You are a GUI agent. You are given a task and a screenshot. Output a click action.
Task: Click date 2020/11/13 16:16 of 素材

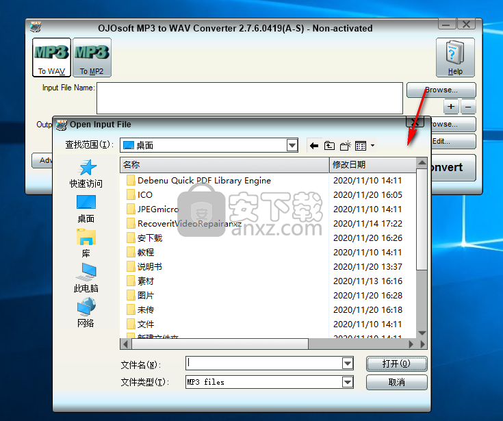click(x=367, y=281)
